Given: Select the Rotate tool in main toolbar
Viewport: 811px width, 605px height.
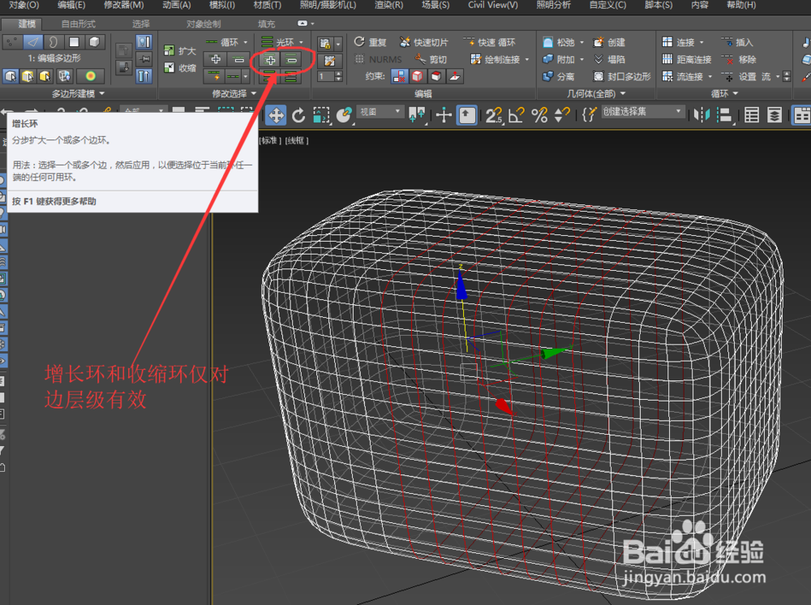Looking at the screenshot, I should (x=298, y=115).
